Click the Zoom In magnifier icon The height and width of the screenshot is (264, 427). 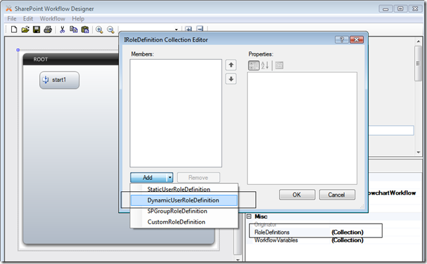tap(99, 30)
